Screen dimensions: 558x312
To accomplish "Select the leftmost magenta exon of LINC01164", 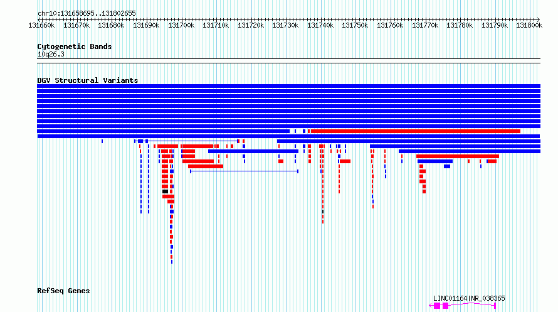I will pos(437,306).
